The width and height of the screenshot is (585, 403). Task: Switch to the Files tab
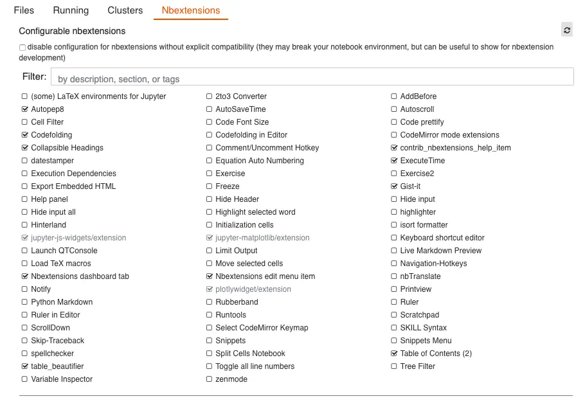(24, 10)
